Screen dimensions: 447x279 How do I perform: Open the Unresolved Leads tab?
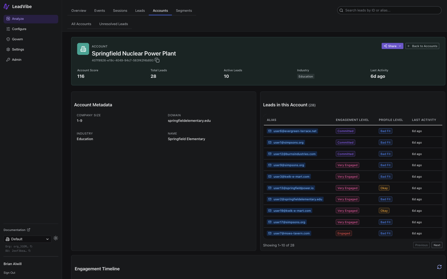pyautogui.click(x=114, y=24)
